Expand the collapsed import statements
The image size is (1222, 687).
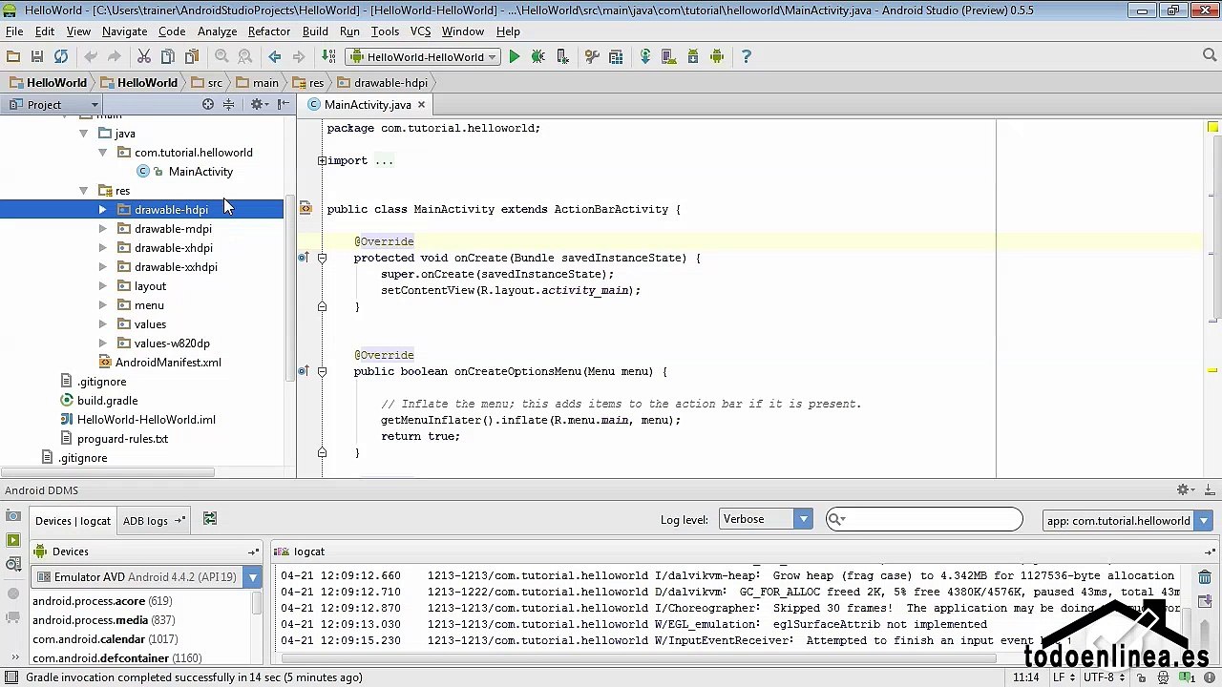point(323,160)
